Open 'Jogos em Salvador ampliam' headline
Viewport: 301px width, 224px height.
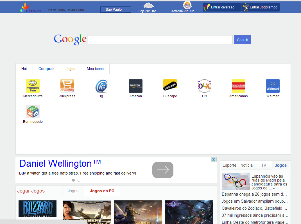point(255,201)
